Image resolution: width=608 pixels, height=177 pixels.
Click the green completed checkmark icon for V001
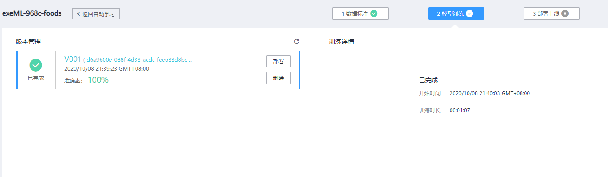pos(36,66)
